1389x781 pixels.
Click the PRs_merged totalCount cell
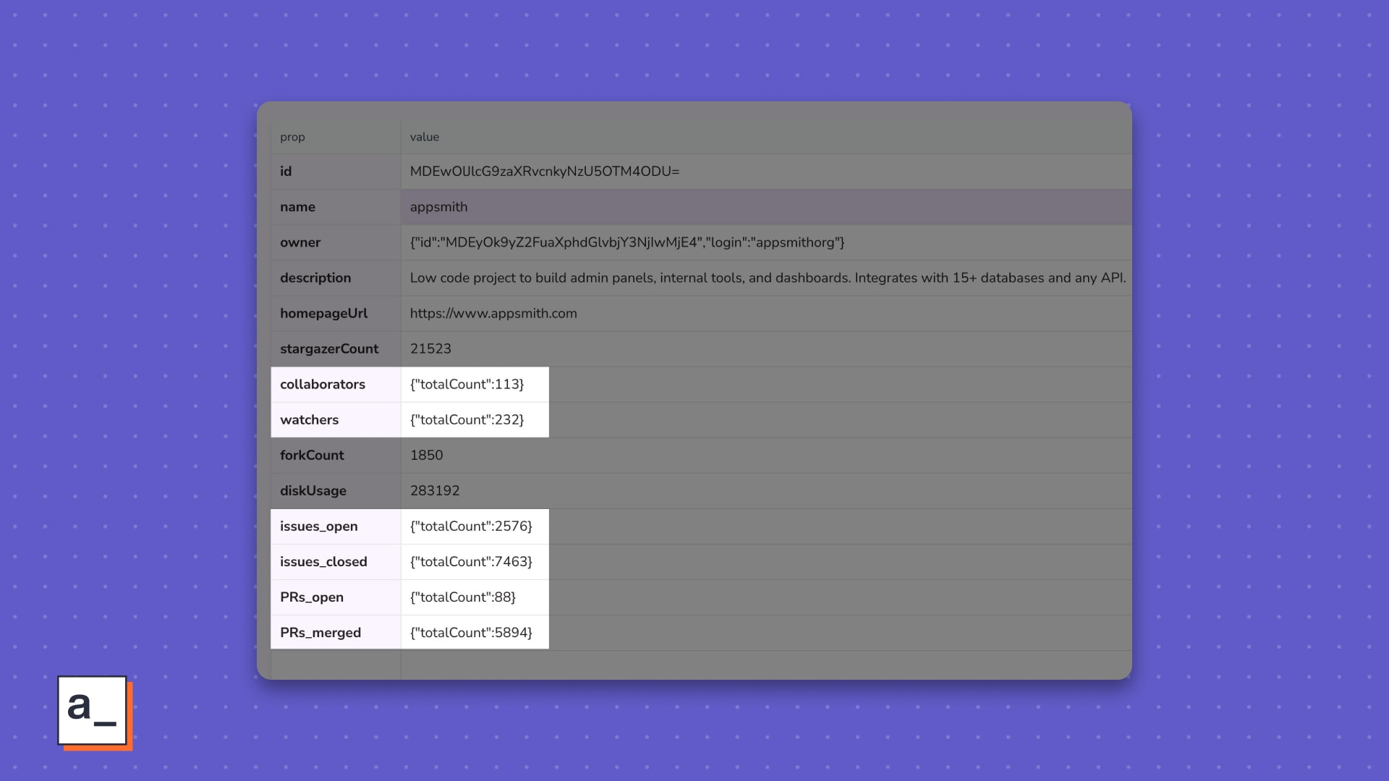(x=471, y=632)
